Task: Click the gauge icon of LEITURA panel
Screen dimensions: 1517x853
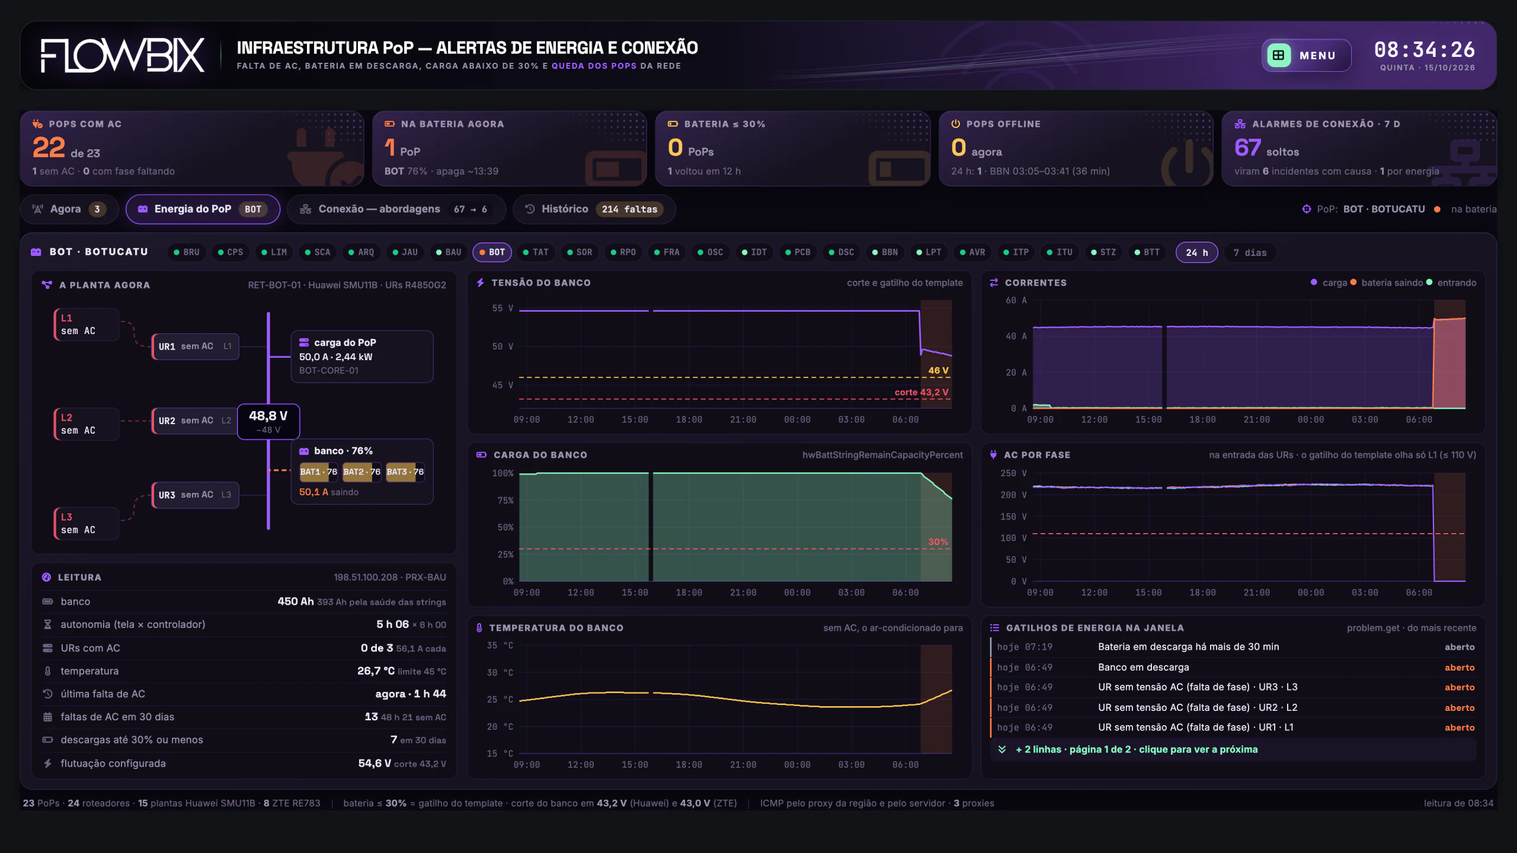Action: [x=46, y=577]
